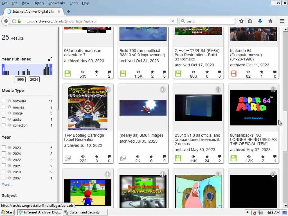
Task: Check the audio media type checkbox
Action: click(3, 119)
